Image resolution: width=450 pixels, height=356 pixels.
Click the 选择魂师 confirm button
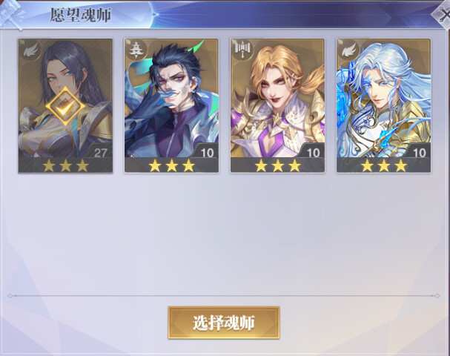tap(224, 323)
